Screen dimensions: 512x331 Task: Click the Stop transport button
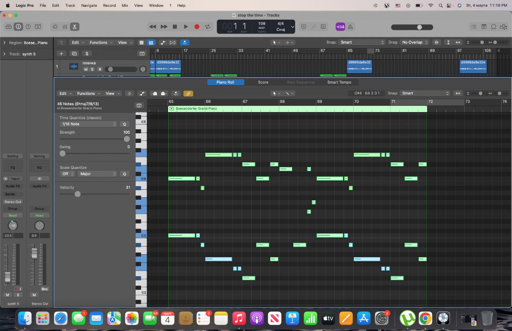tap(175, 27)
